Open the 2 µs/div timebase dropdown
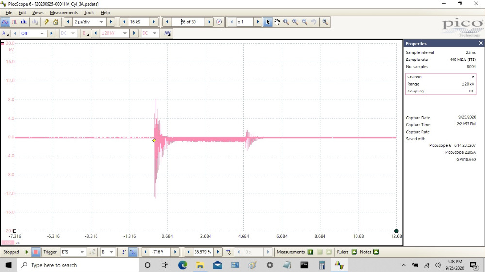 point(101,22)
